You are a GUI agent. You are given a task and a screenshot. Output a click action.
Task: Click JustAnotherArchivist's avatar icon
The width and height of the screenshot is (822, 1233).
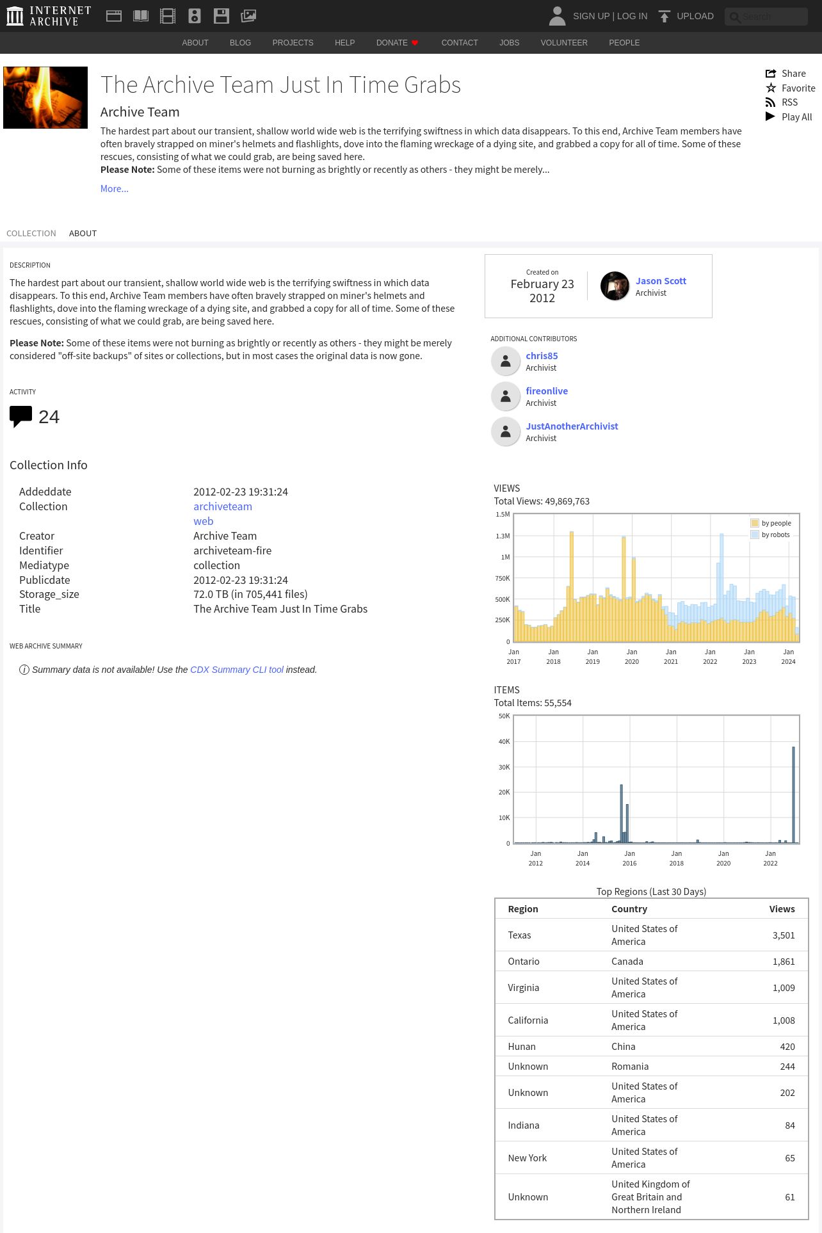(x=506, y=431)
